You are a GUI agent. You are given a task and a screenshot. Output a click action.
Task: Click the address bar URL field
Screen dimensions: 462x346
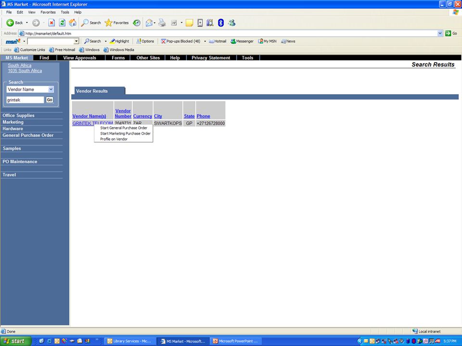click(x=231, y=33)
